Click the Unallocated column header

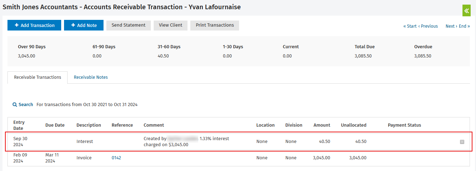click(x=354, y=125)
